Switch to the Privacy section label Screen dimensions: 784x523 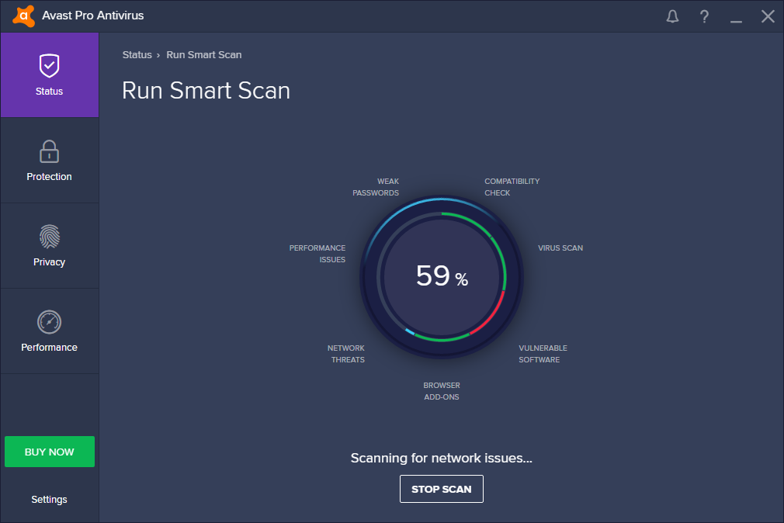49,262
